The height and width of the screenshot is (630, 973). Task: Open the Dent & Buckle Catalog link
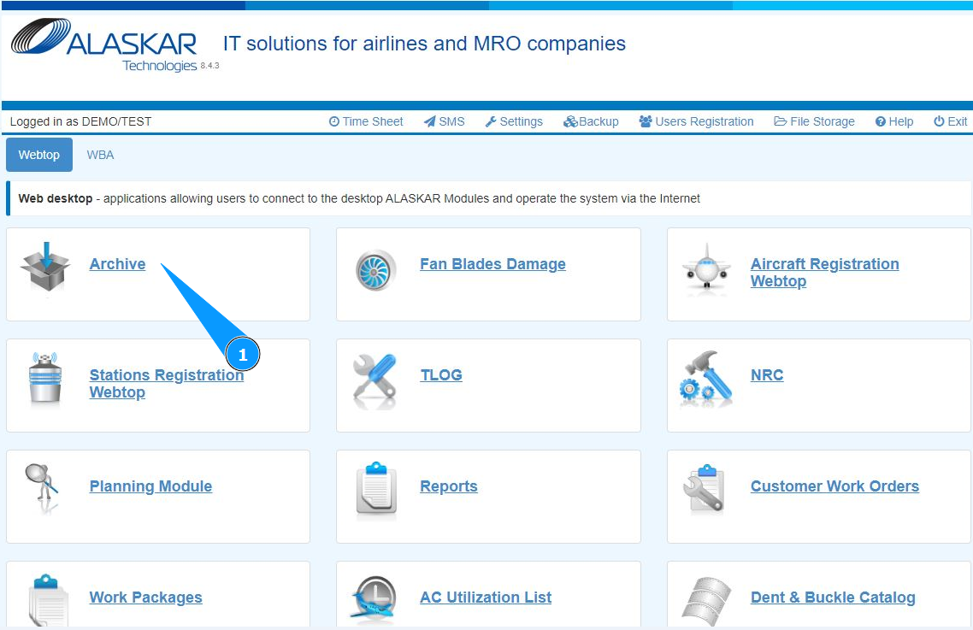coord(833,598)
